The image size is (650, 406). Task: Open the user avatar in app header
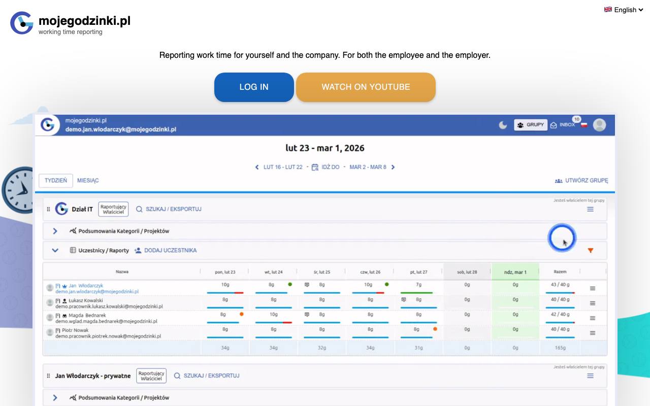click(600, 125)
